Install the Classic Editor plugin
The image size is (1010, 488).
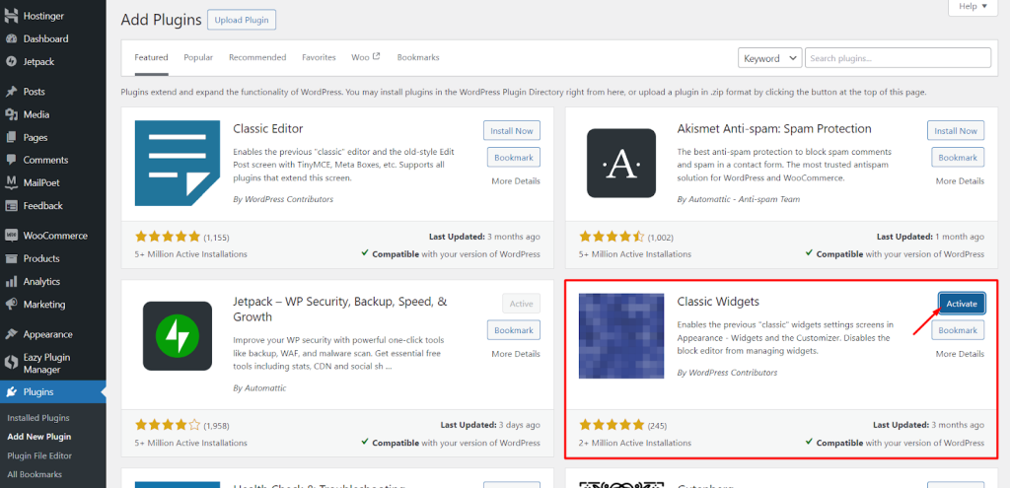[512, 131]
